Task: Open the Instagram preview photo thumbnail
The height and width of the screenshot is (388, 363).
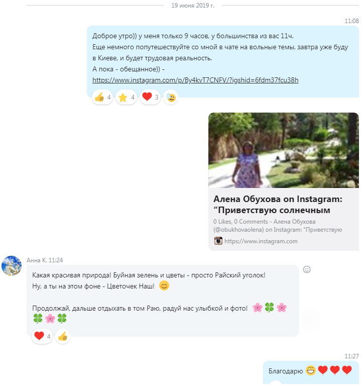Action: (284, 150)
